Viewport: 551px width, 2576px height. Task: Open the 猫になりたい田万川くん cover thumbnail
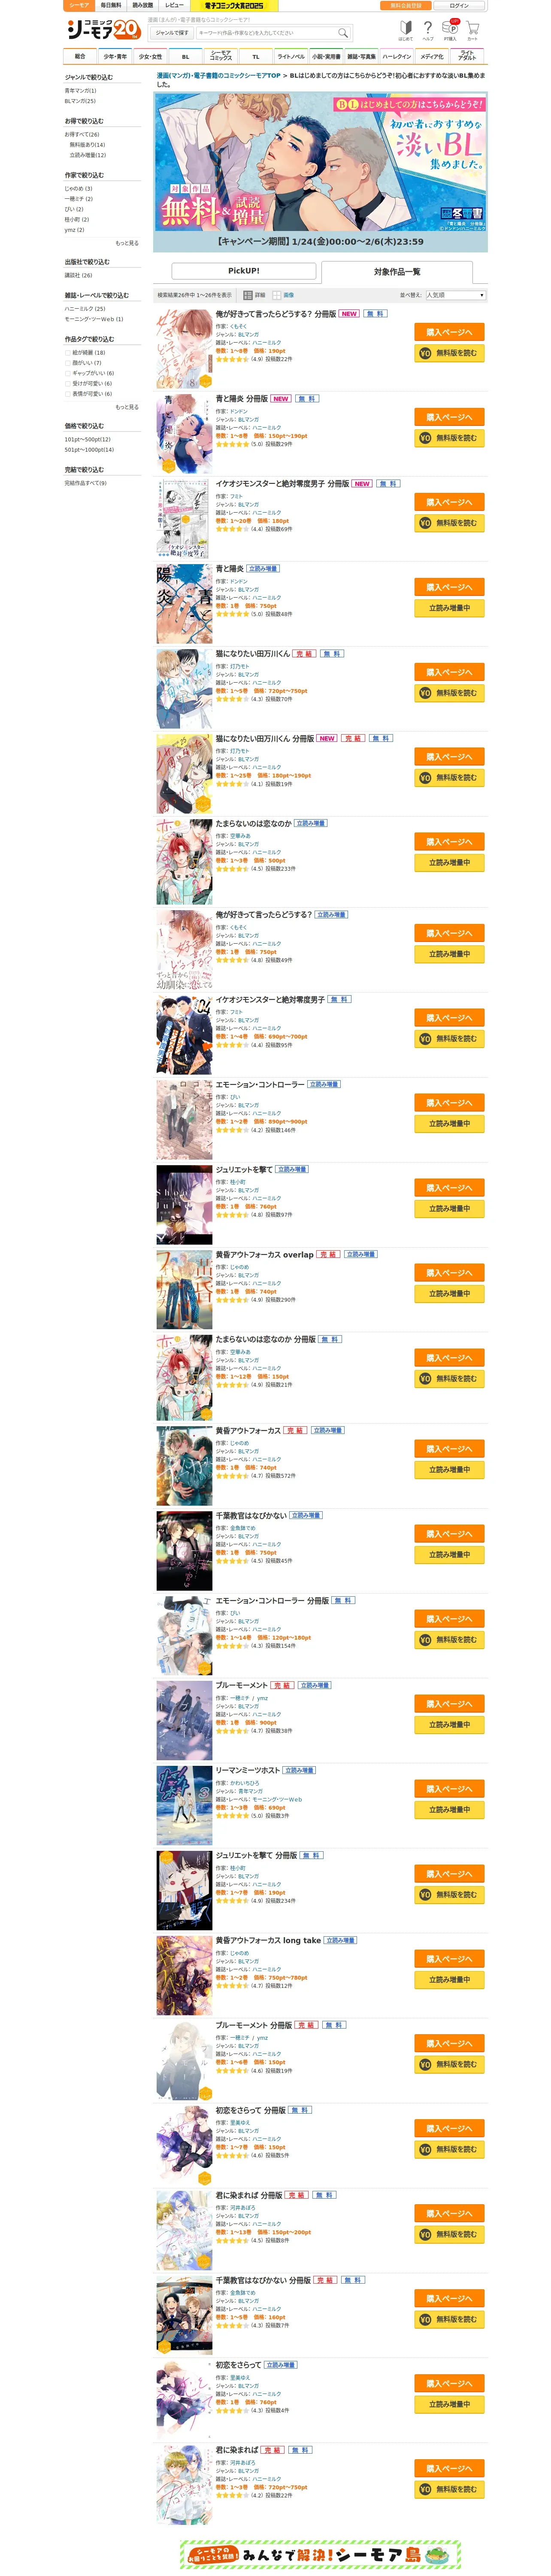[x=184, y=690]
